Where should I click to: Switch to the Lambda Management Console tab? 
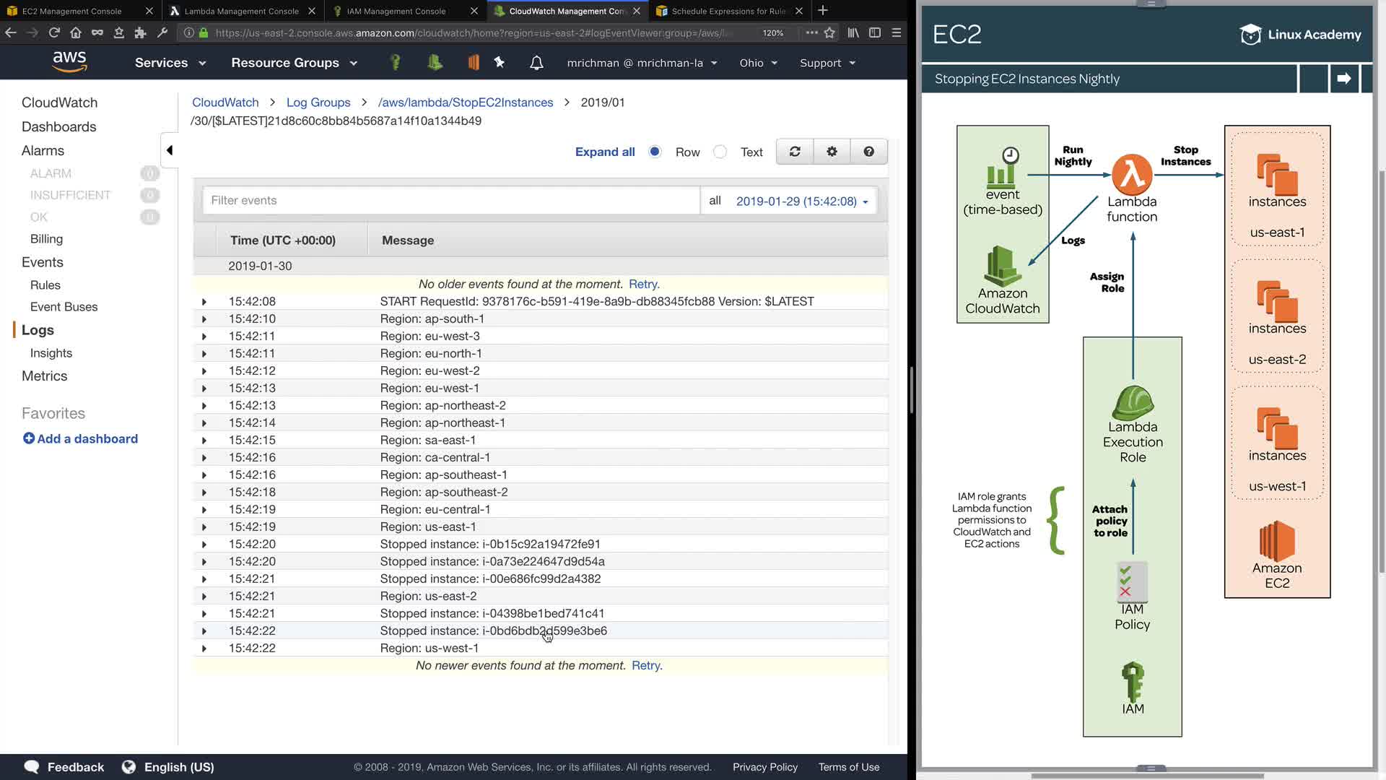(241, 11)
